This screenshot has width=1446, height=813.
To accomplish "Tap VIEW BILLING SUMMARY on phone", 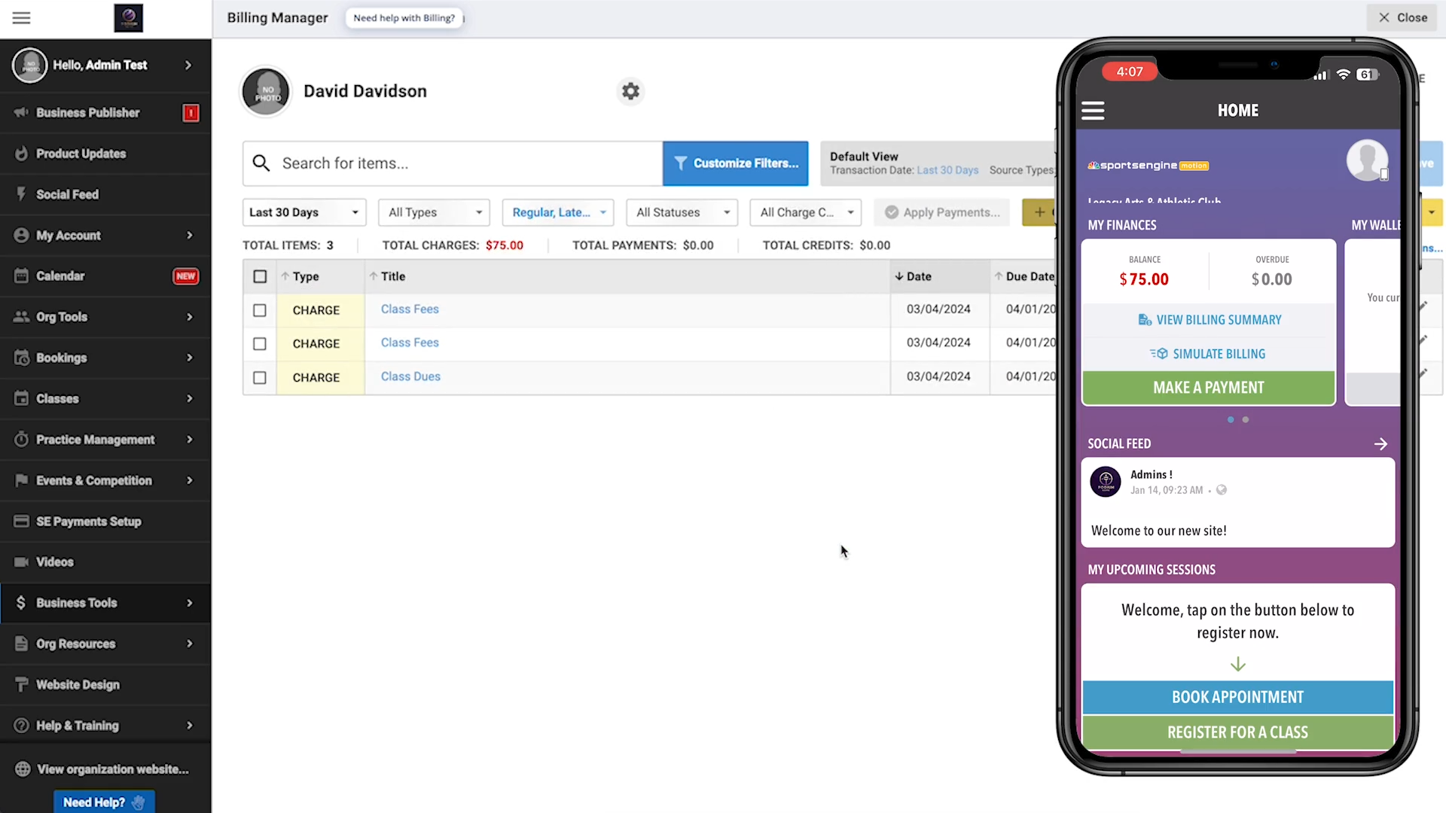I will (1209, 320).
